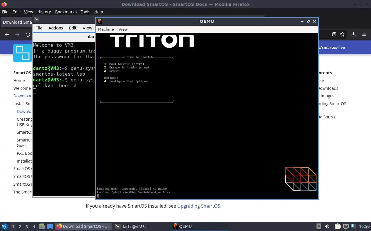Viewport: 371px width, 231px height.
Task: Click the terminal cursor prompt area
Action: [34, 92]
